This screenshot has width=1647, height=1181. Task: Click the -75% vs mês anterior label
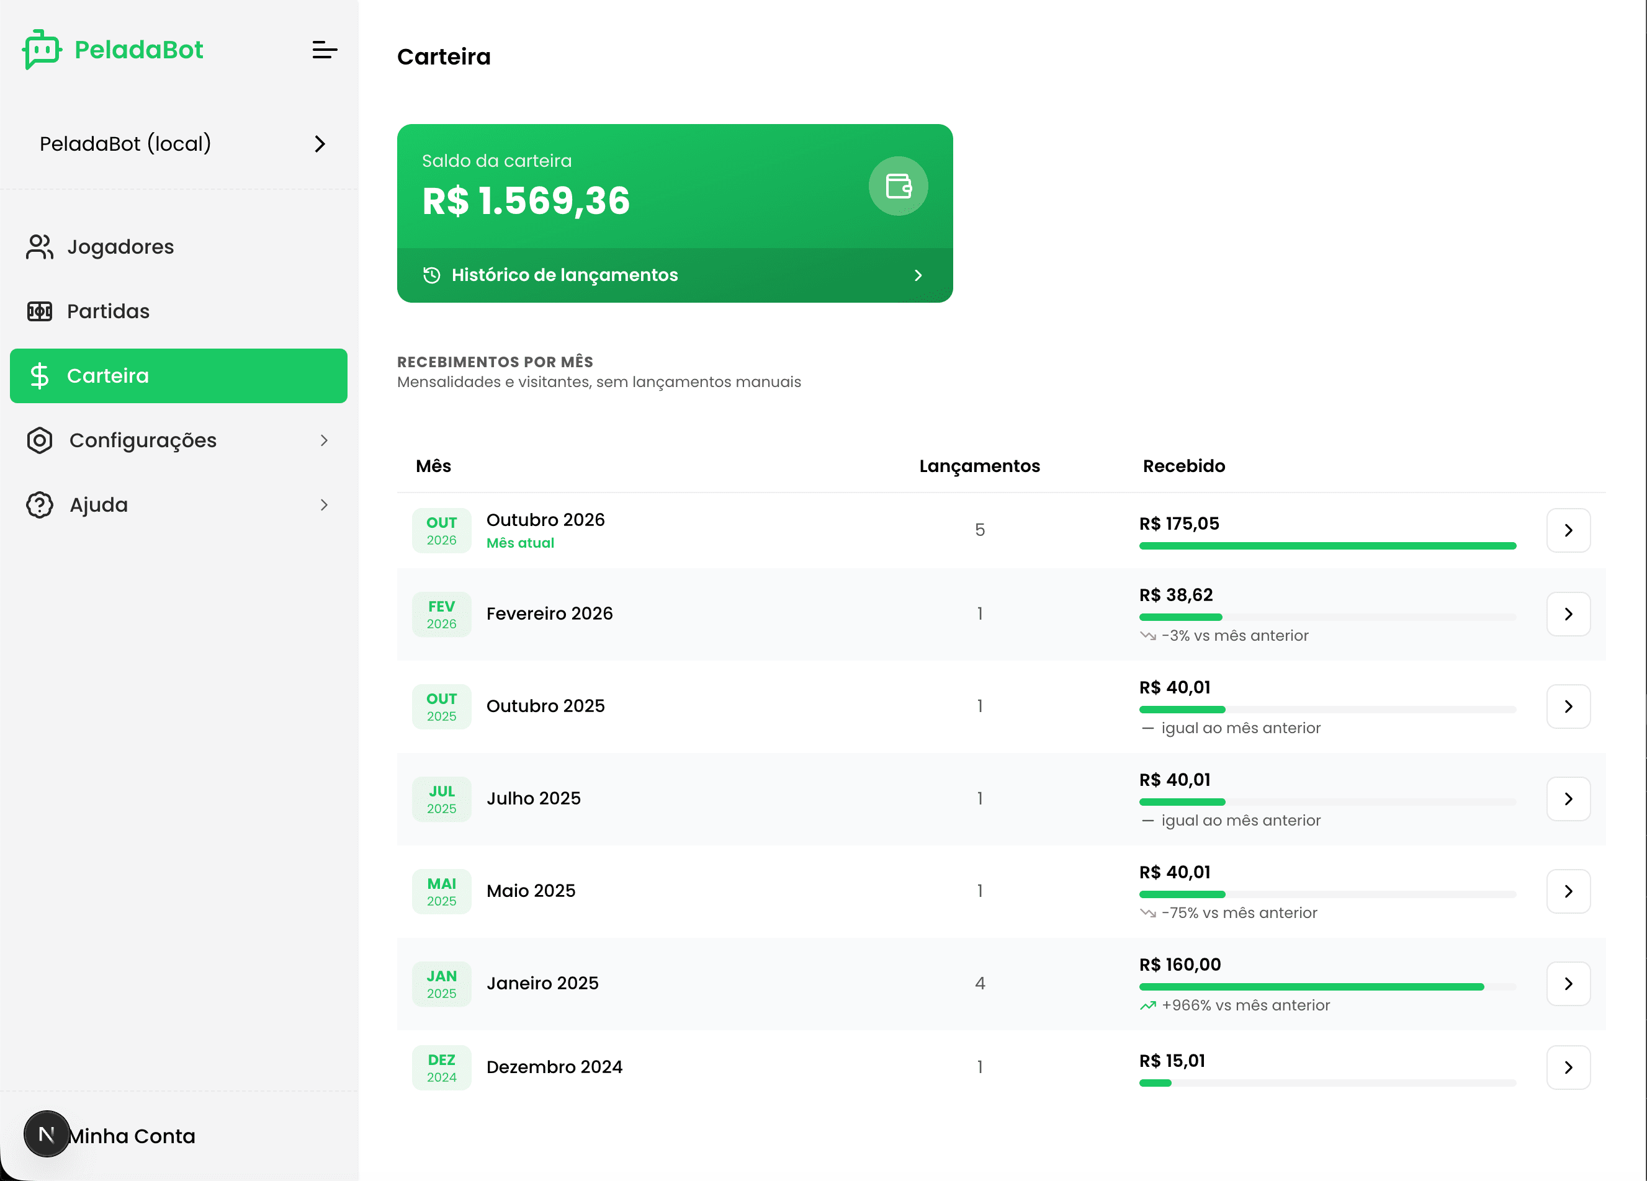pos(1239,913)
